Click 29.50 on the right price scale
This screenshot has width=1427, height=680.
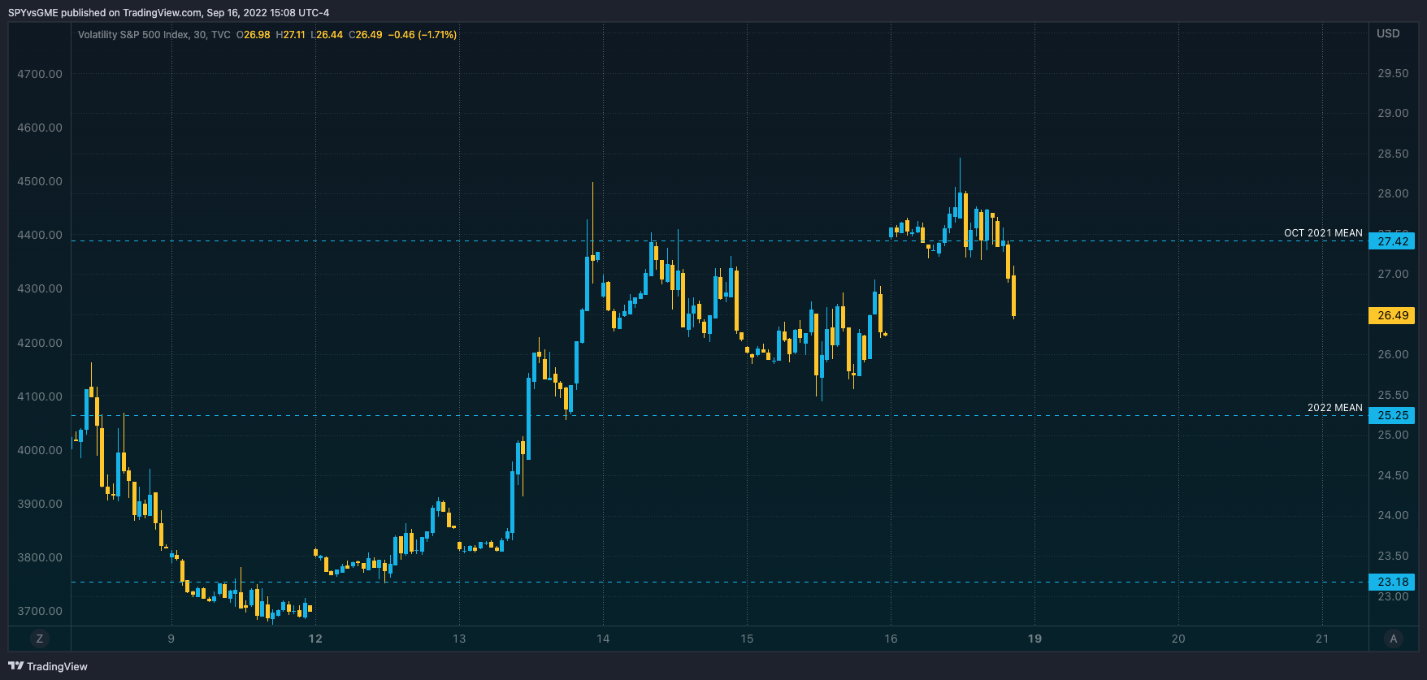pyautogui.click(x=1393, y=73)
